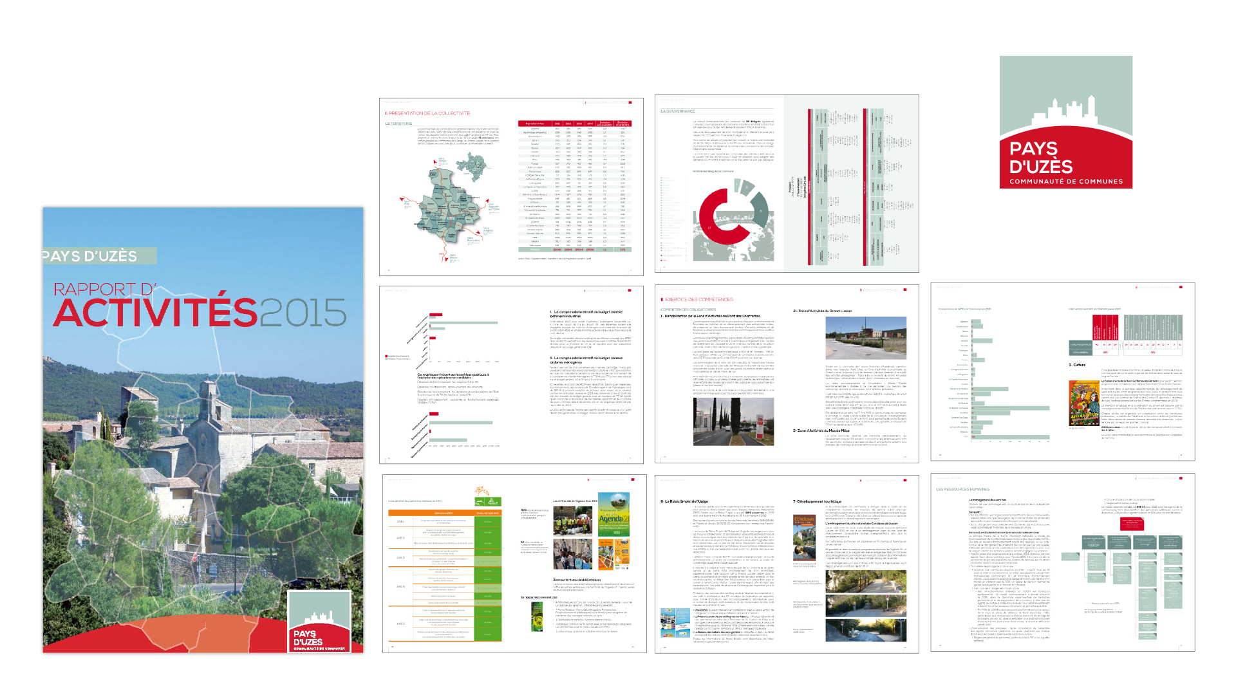1236x695 pixels.
Task: Click the 'LA GOUVERNANCE' heading
Action: (x=677, y=111)
